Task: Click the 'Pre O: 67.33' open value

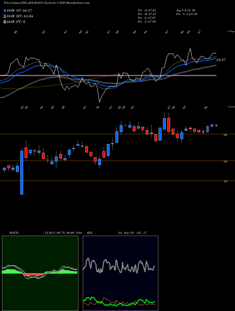Action: click(x=147, y=10)
